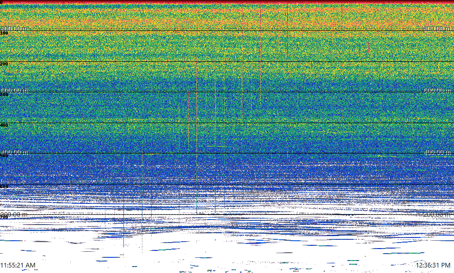Click the 11:55:21 AM start timestamp
This screenshot has width=454, height=273.
(x=18, y=265)
